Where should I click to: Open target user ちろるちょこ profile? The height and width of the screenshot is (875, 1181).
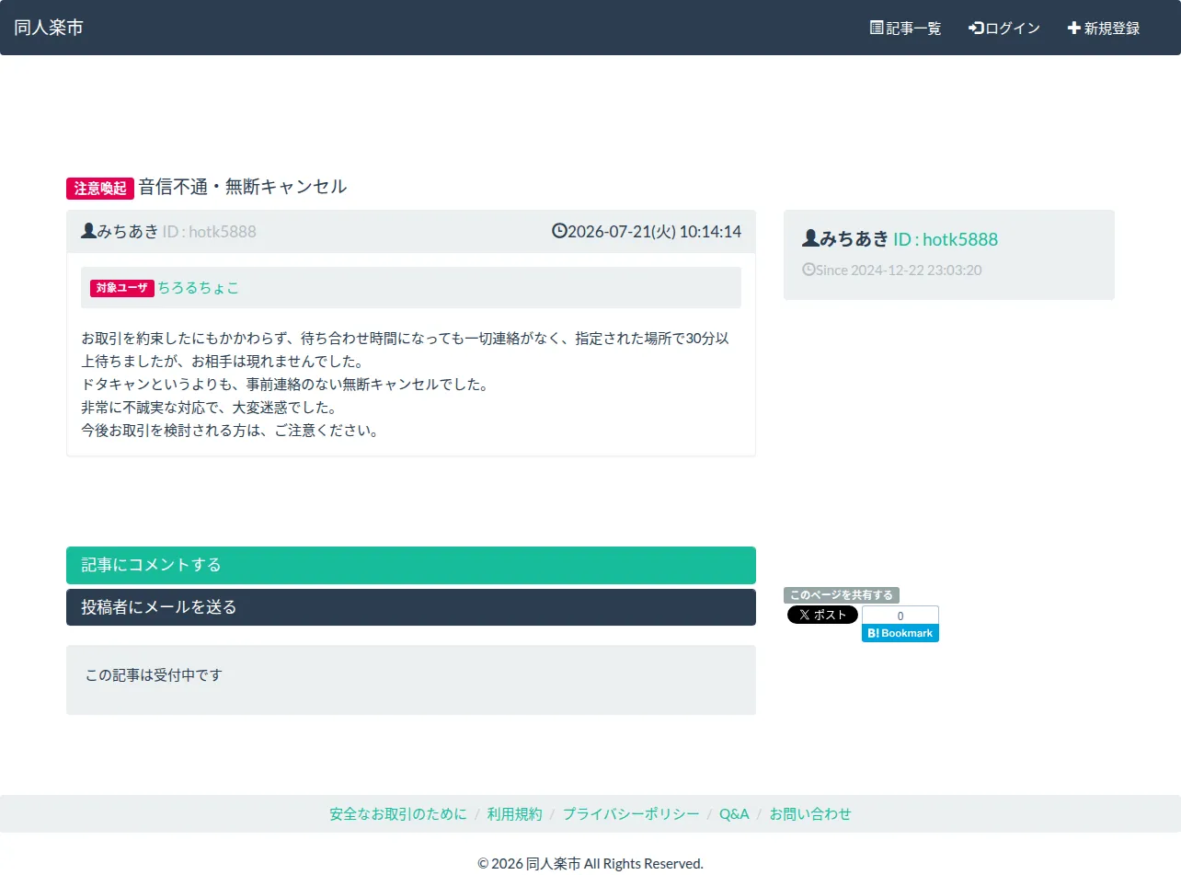198,288
